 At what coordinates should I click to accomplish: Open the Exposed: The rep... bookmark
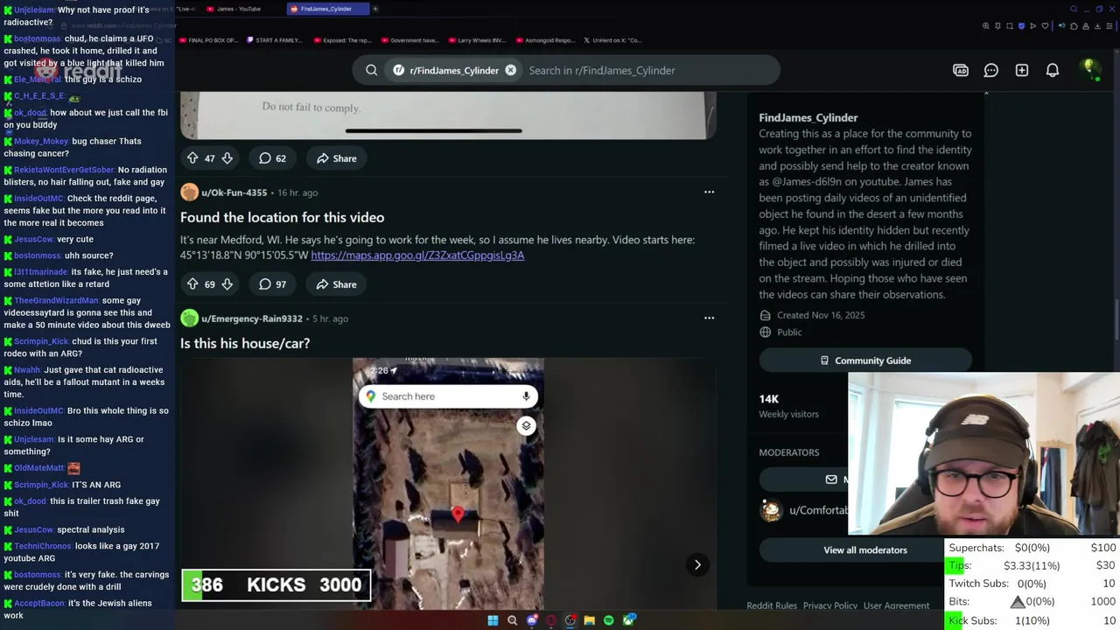point(342,40)
